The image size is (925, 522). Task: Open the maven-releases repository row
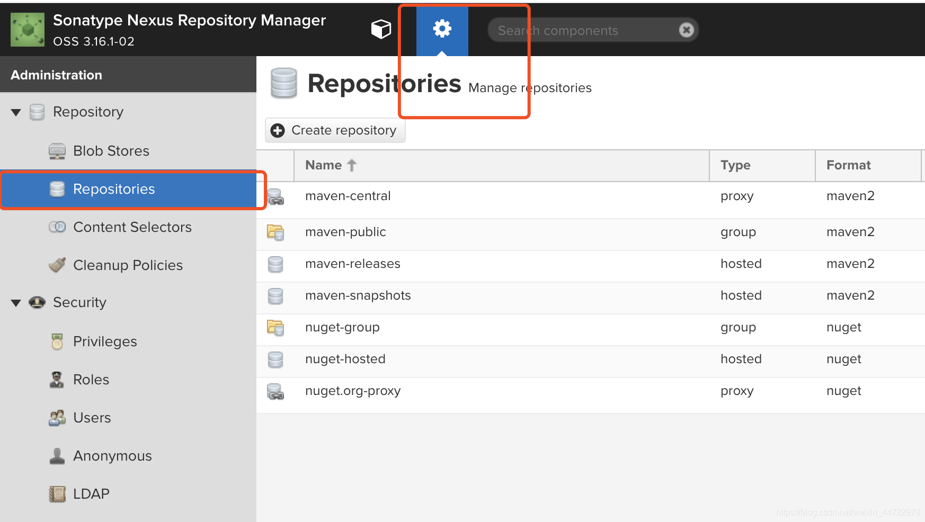(x=591, y=266)
